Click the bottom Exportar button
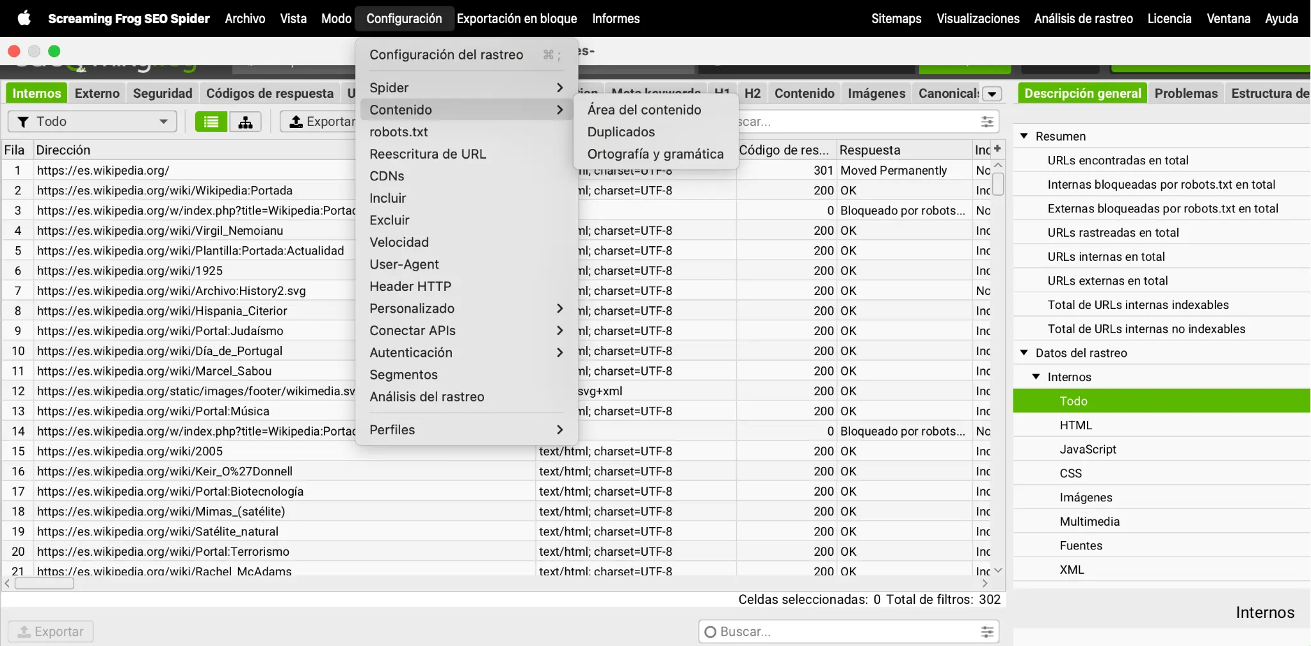The height and width of the screenshot is (646, 1311). coord(51,632)
